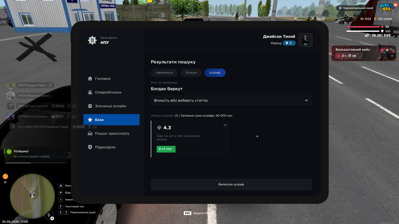
Task: Click the Безкоштовний кейс banner
Action: click(x=364, y=53)
